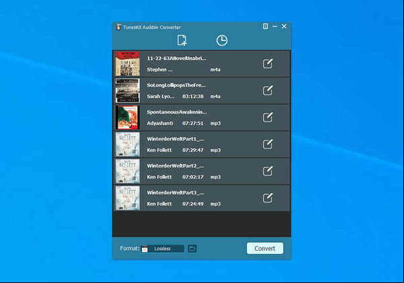Edit tags for WinterderWeltPart1 audiobook
404x283 pixels.
268,144
